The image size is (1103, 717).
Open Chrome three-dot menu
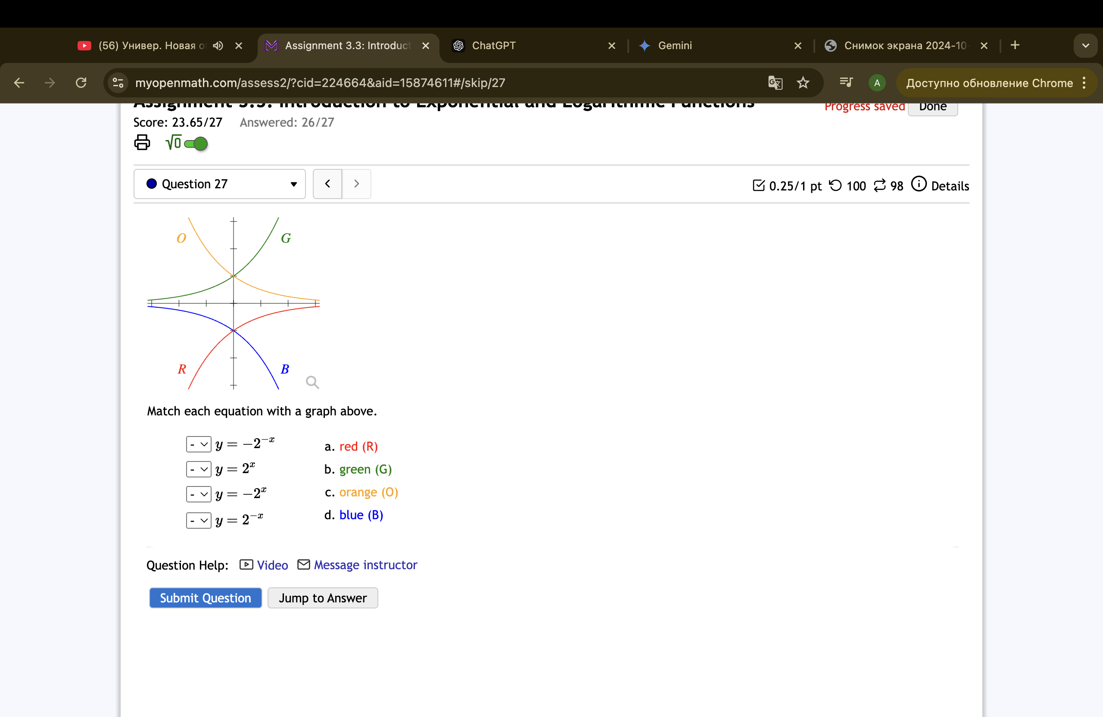coord(1084,83)
